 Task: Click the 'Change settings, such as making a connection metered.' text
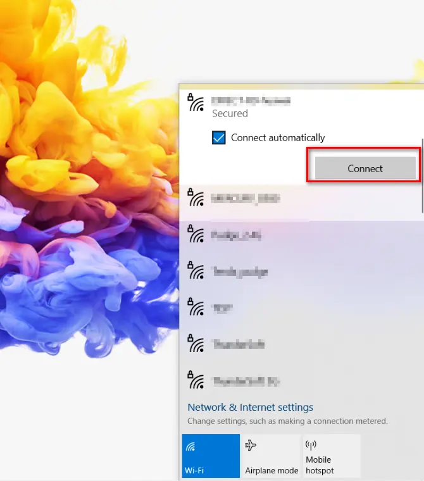287,421
